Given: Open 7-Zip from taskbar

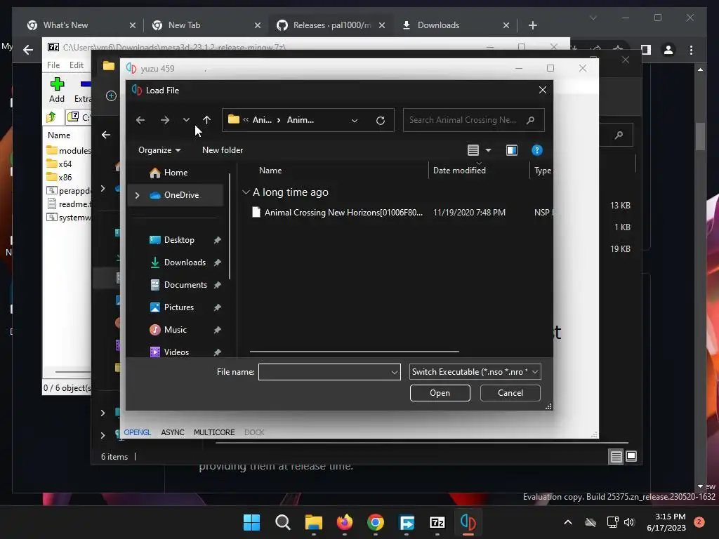Looking at the screenshot, I should (x=437, y=522).
